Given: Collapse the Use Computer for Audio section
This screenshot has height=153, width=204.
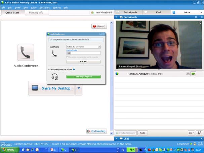Looking at the screenshot, I should (x=49, y=70).
